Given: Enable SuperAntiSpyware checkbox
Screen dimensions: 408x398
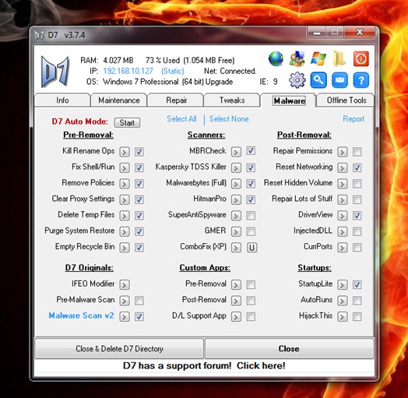Looking at the screenshot, I should coord(251,216).
